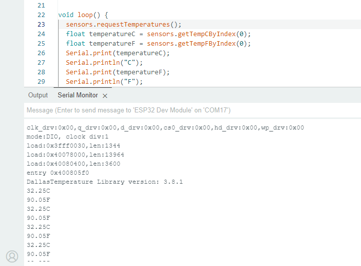Close the Serial Monitor tab
The image size is (361, 266).
tap(105, 95)
